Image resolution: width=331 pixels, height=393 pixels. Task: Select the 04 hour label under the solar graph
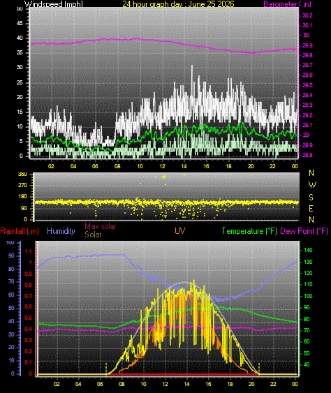[x=78, y=384]
